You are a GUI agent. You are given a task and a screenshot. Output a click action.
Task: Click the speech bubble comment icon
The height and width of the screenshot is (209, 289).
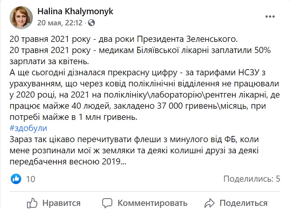(x=107, y=203)
